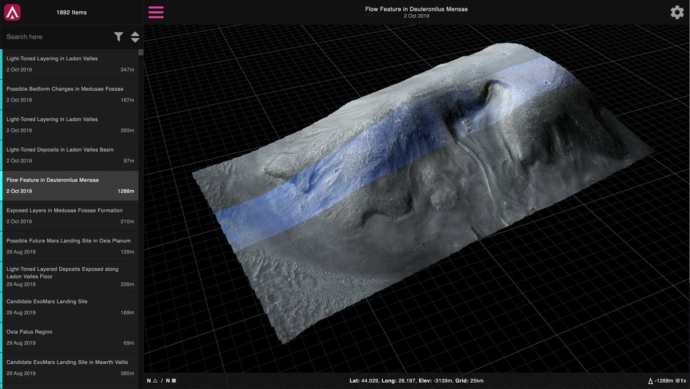Click the pink app logo icon
The height and width of the screenshot is (389, 690).
coord(12,12)
